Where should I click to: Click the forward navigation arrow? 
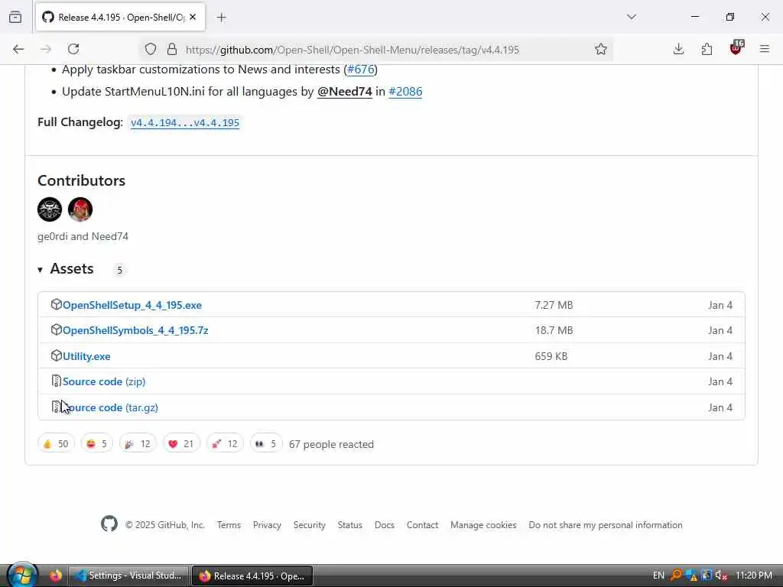pyautogui.click(x=46, y=49)
